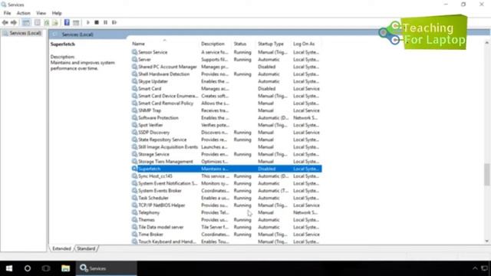Select the Smart Card service

[226, 89]
